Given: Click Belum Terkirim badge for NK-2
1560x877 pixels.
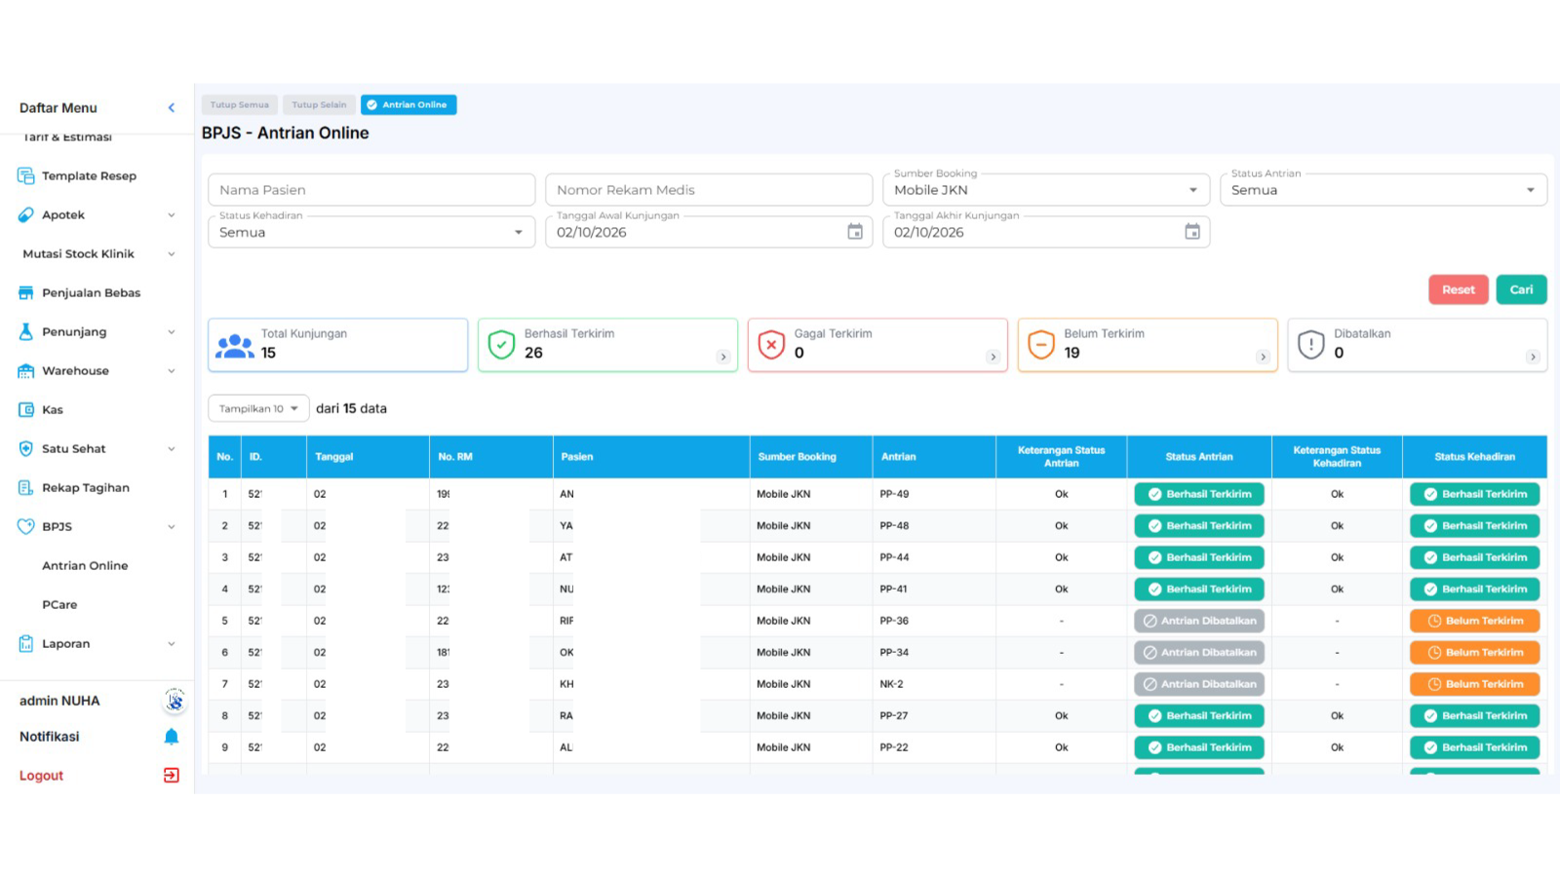Looking at the screenshot, I should pos(1475,684).
